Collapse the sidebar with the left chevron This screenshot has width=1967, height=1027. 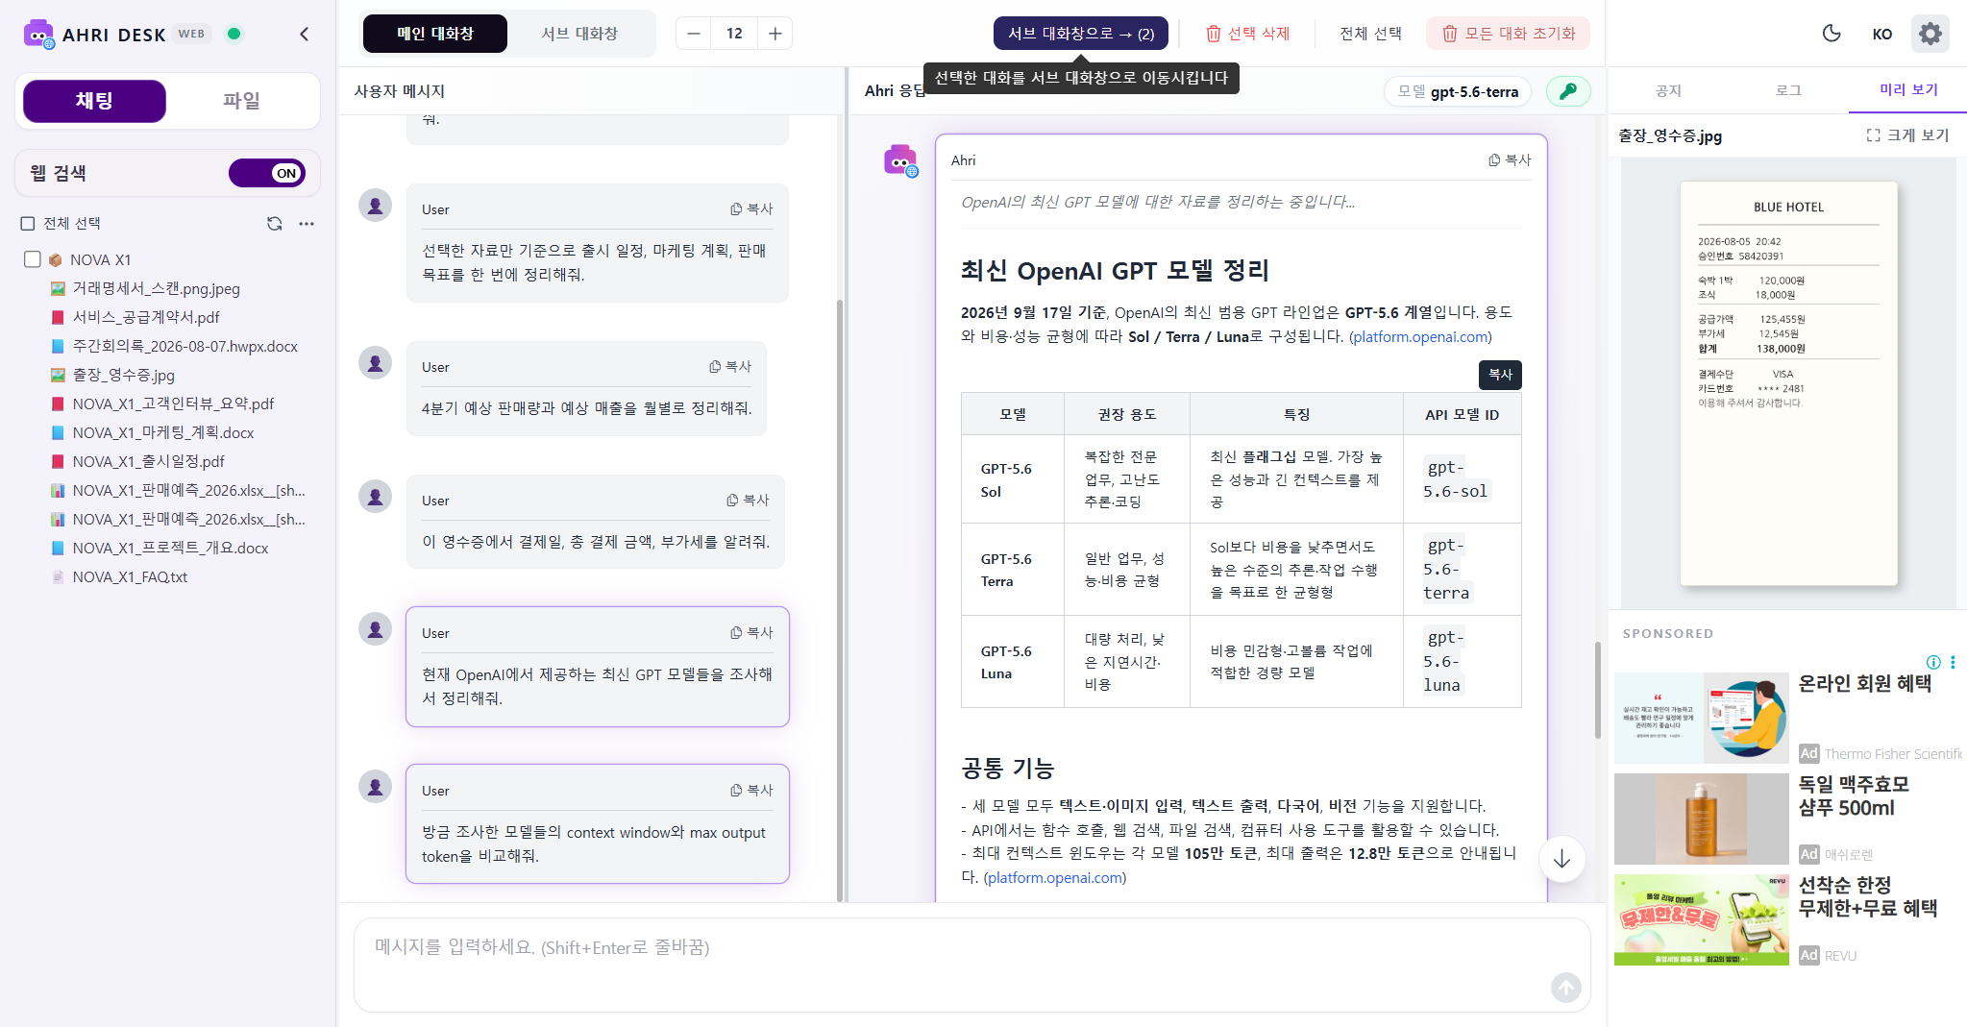coord(304,35)
